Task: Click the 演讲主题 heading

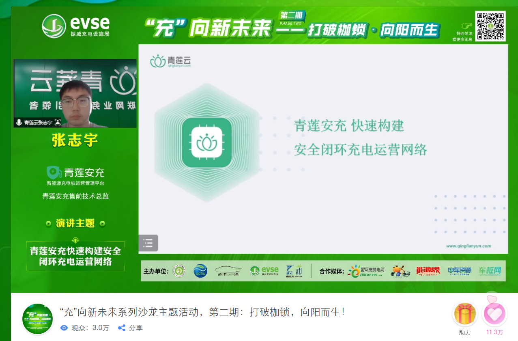Action: 75,223
